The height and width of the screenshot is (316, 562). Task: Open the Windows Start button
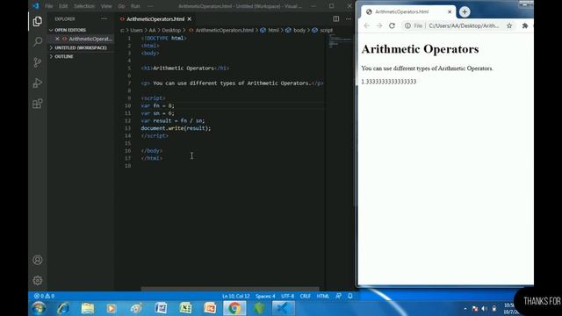39,308
